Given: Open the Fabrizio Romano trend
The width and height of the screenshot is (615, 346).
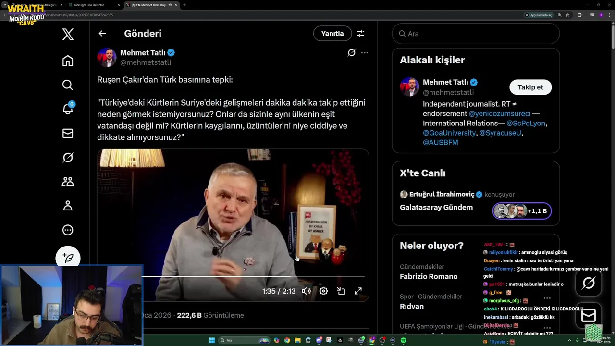Looking at the screenshot, I should [429, 277].
